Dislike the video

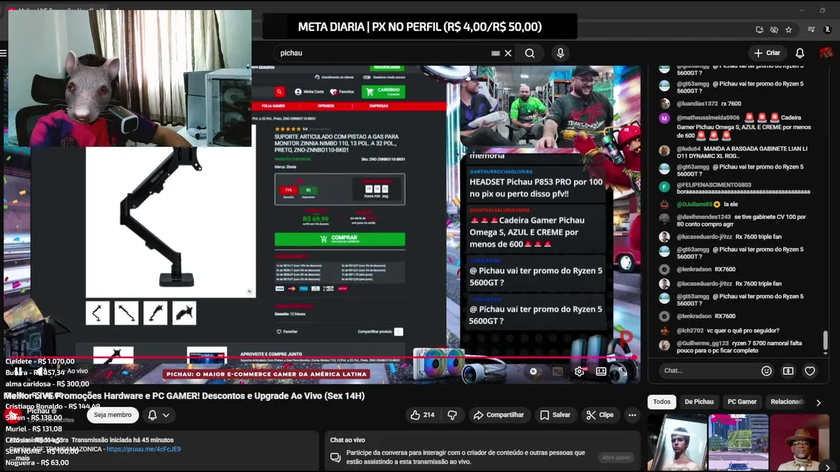point(452,415)
